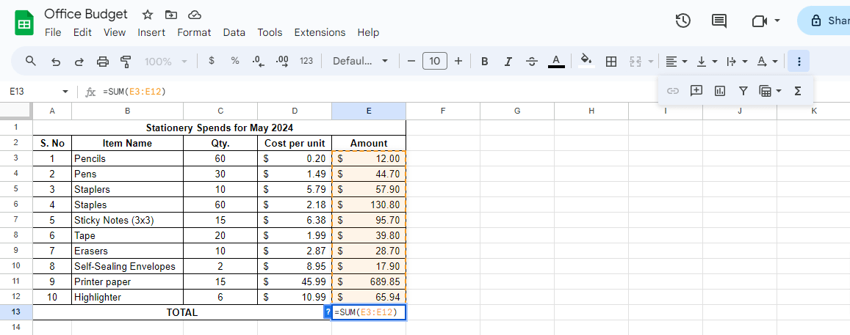Check the cloud document status icon

194,15
